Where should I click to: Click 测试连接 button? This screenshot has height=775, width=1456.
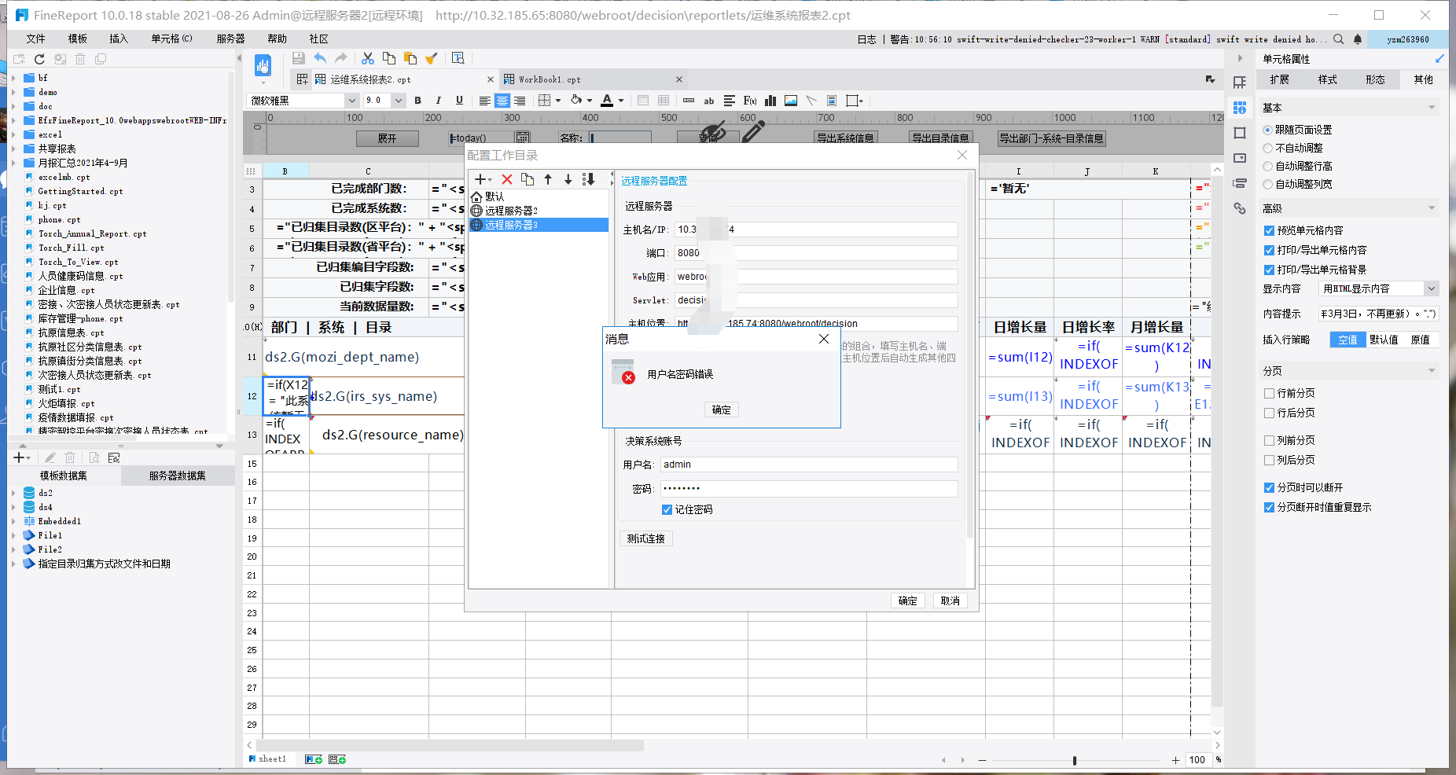pyautogui.click(x=645, y=538)
